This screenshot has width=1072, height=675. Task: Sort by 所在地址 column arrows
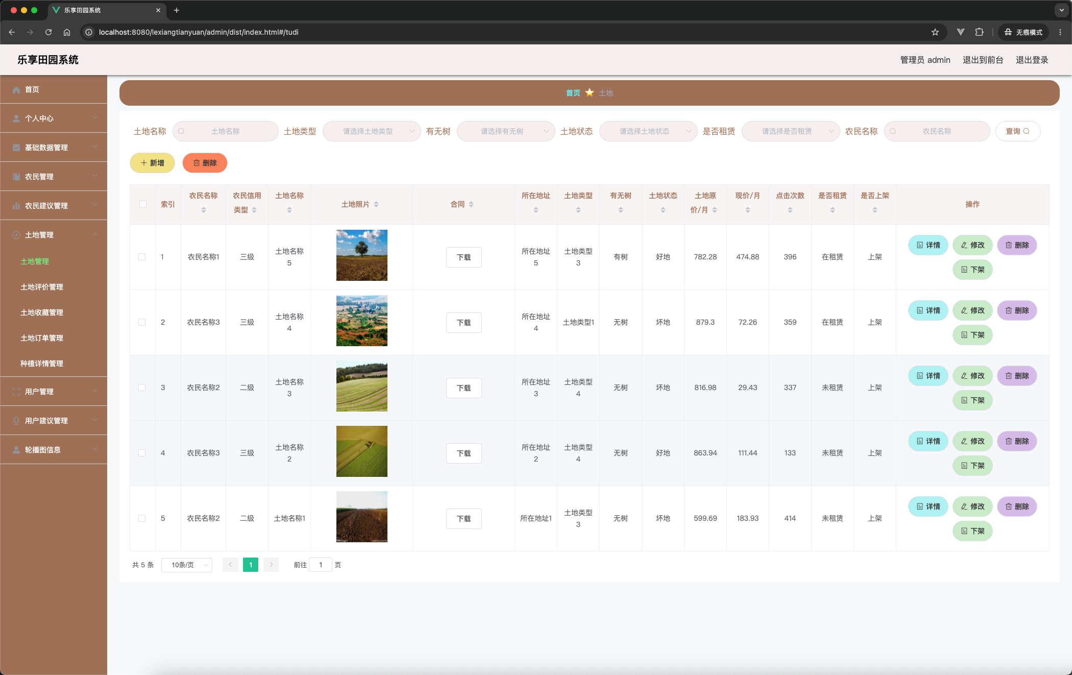[x=536, y=210]
